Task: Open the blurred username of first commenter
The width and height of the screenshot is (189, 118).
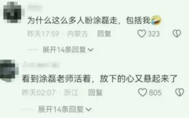Action: coord(35,7)
